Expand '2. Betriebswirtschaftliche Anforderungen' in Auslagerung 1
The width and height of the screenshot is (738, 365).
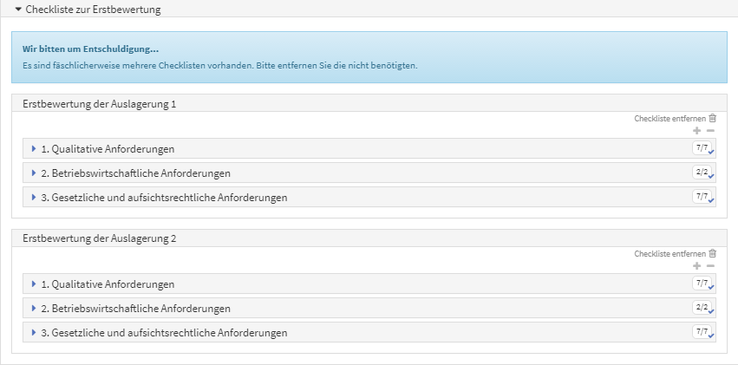click(x=135, y=173)
